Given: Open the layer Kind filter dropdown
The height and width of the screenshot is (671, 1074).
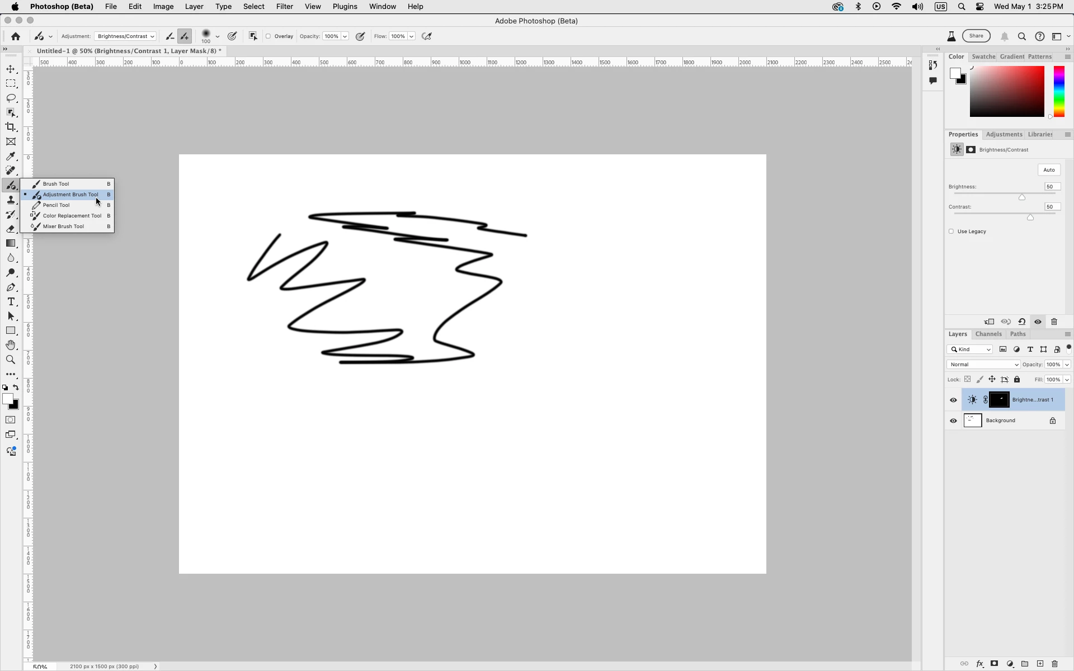Looking at the screenshot, I should (970, 349).
